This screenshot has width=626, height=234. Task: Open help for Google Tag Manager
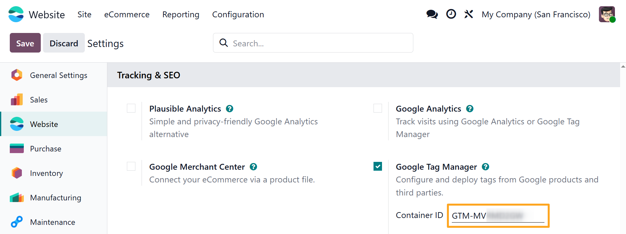click(x=485, y=167)
